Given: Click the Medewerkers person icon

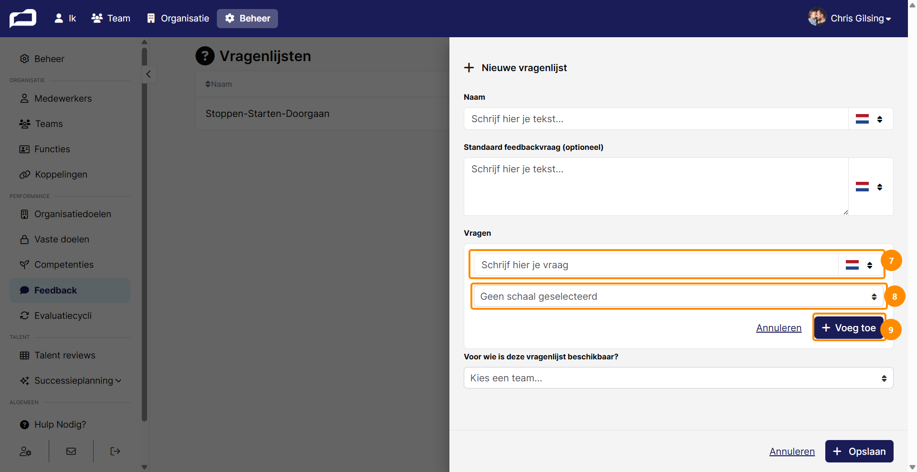Looking at the screenshot, I should click(x=24, y=98).
